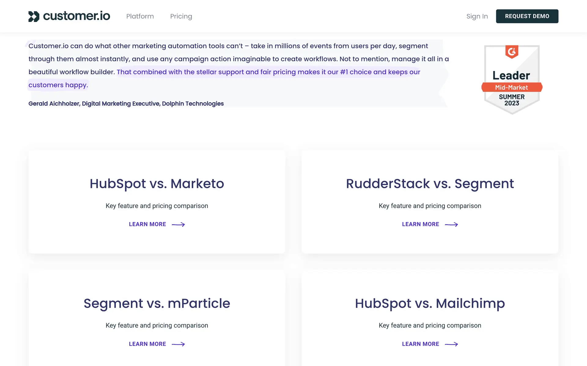
Task: Open the Platform menu
Action: coord(140,16)
